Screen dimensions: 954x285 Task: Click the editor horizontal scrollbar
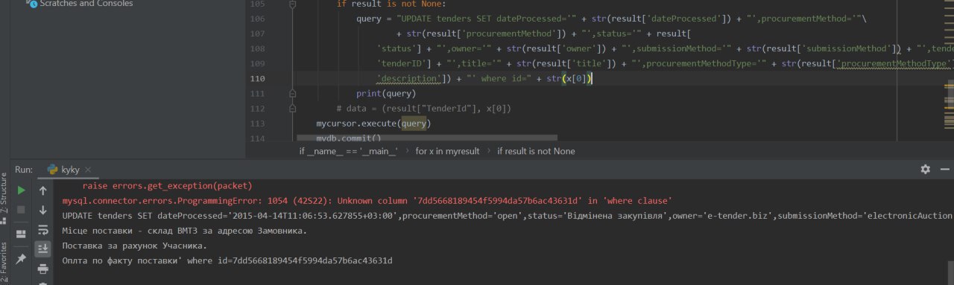click(427, 138)
